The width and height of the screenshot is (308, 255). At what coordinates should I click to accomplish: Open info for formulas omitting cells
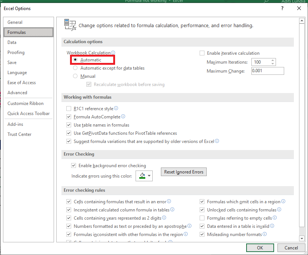(x=283, y=201)
